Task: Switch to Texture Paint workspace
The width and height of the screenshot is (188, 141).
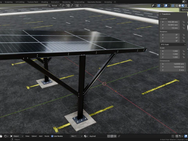Action: (33, 2)
